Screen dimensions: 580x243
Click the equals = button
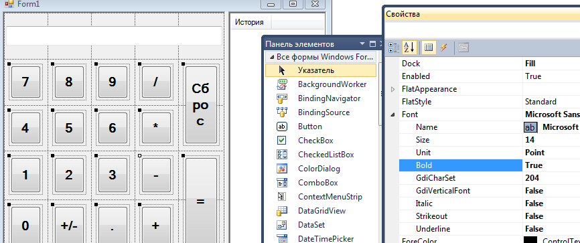coord(201,201)
